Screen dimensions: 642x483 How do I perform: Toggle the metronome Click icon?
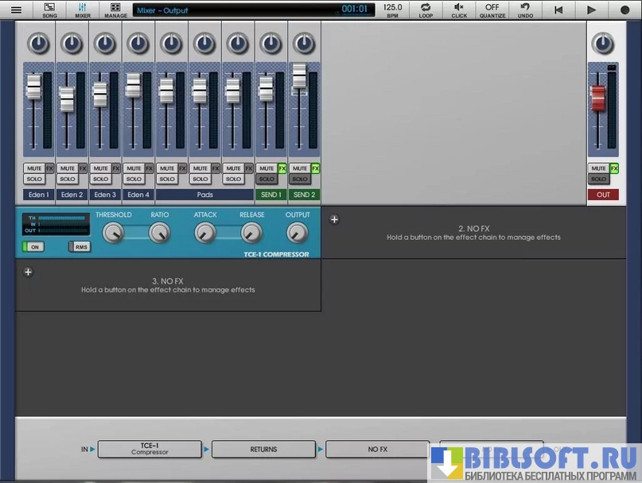[x=459, y=10]
